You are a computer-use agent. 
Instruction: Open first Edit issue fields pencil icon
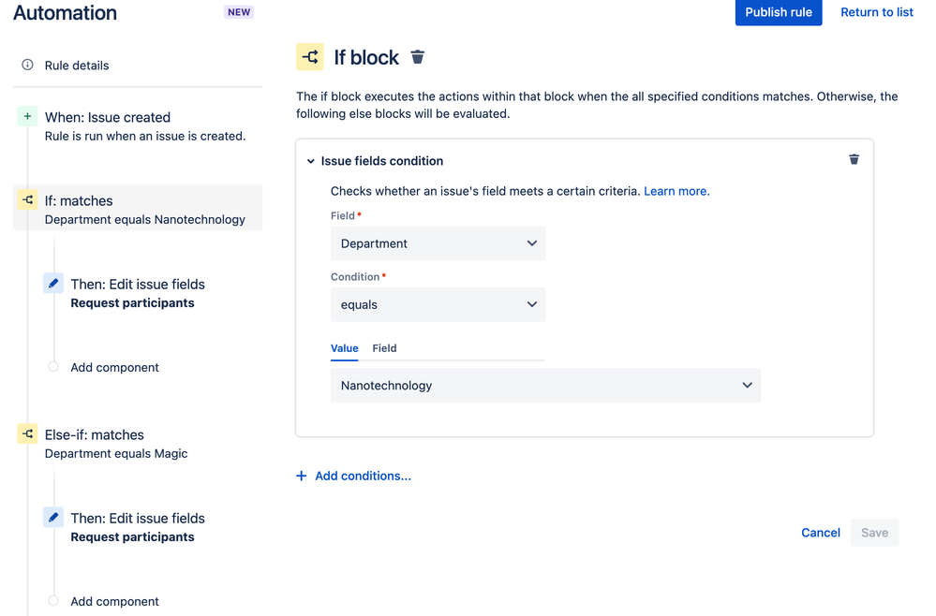coord(53,284)
